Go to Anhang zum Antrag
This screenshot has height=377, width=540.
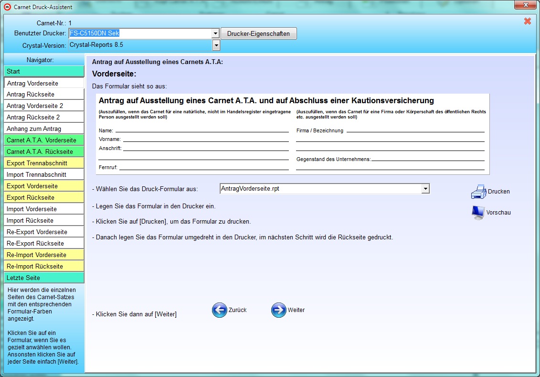[x=44, y=129]
